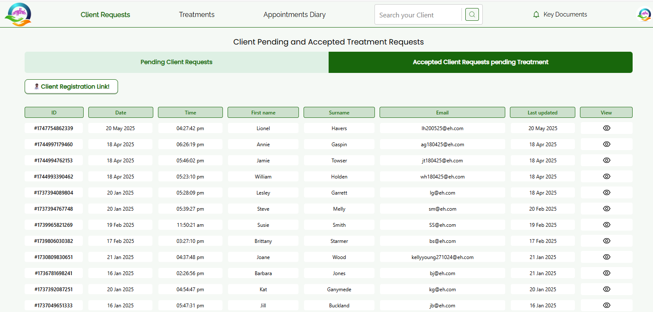Click the Surname column header
The image size is (653, 312).
(339, 112)
